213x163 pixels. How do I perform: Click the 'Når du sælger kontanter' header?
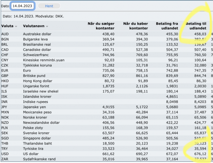tap(101, 26)
